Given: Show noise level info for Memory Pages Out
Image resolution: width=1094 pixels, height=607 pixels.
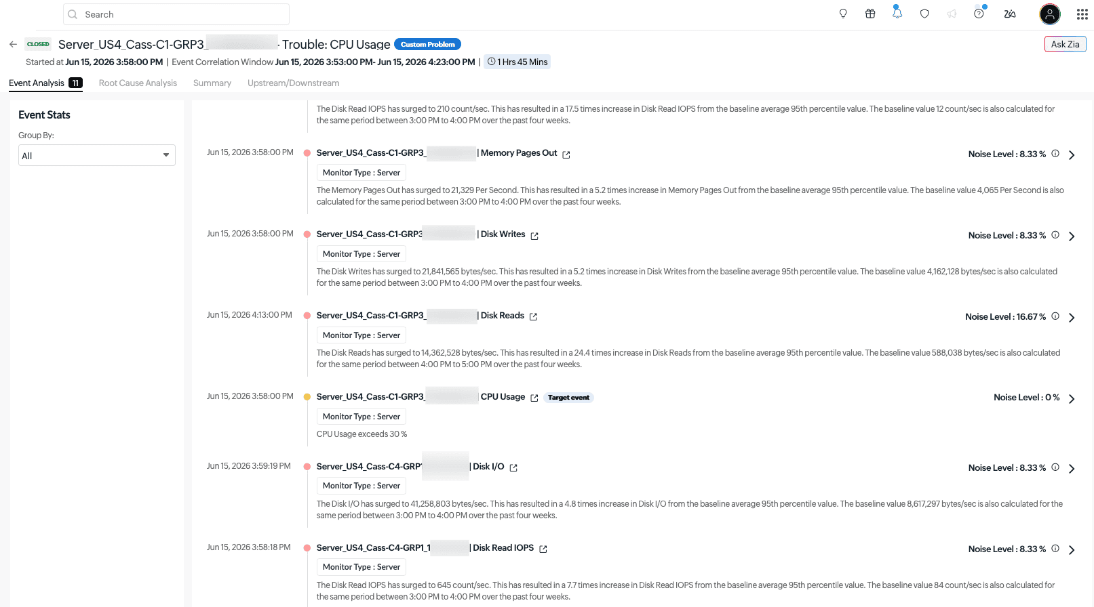Looking at the screenshot, I should pyautogui.click(x=1055, y=154).
